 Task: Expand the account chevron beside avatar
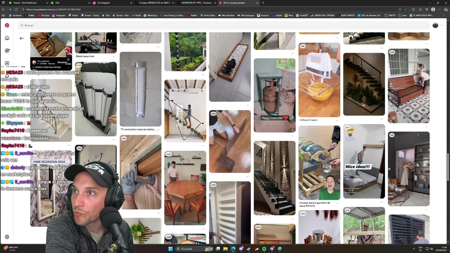click(x=442, y=25)
